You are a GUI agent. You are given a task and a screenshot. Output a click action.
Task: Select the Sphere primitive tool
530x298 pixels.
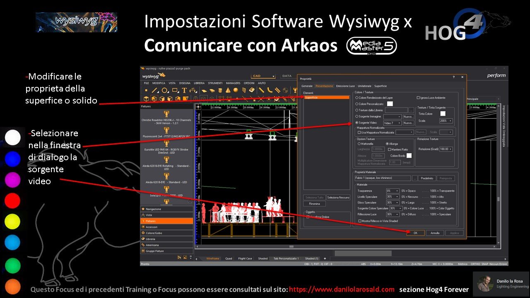(236, 90)
